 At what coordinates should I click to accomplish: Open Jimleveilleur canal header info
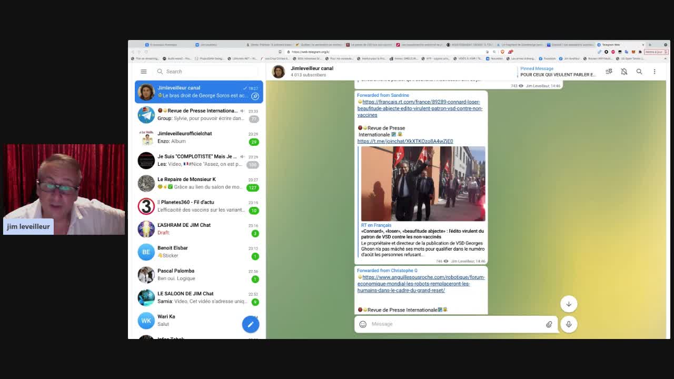coord(312,71)
